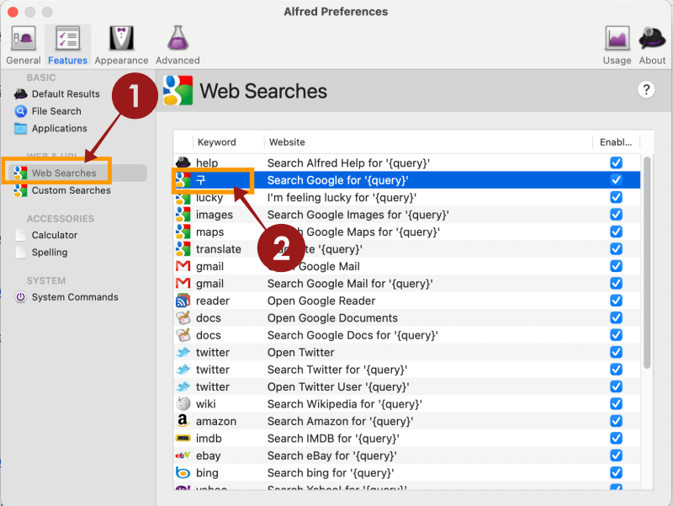Click the RSS reader icon
Screen dimensions: 673x506
pos(183,301)
